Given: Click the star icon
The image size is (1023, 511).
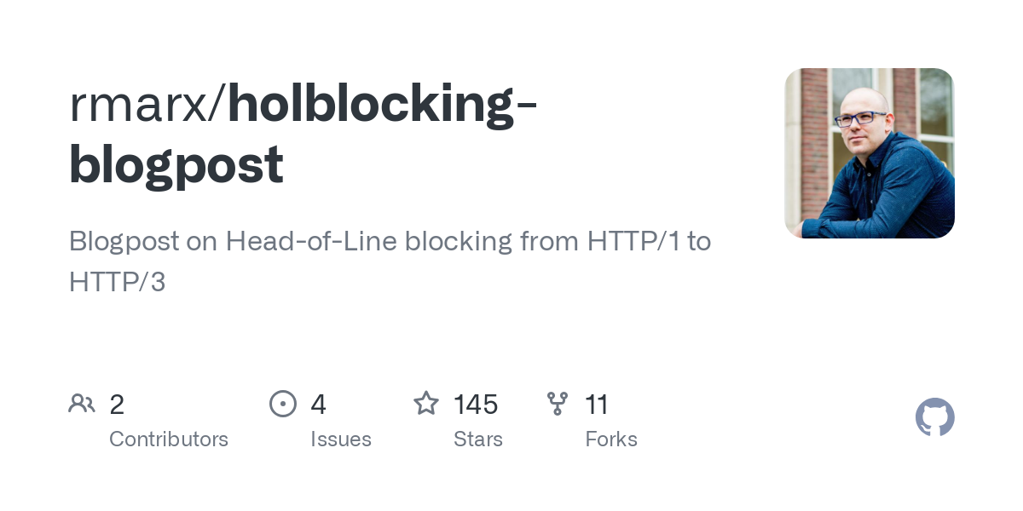Looking at the screenshot, I should coord(426,403).
